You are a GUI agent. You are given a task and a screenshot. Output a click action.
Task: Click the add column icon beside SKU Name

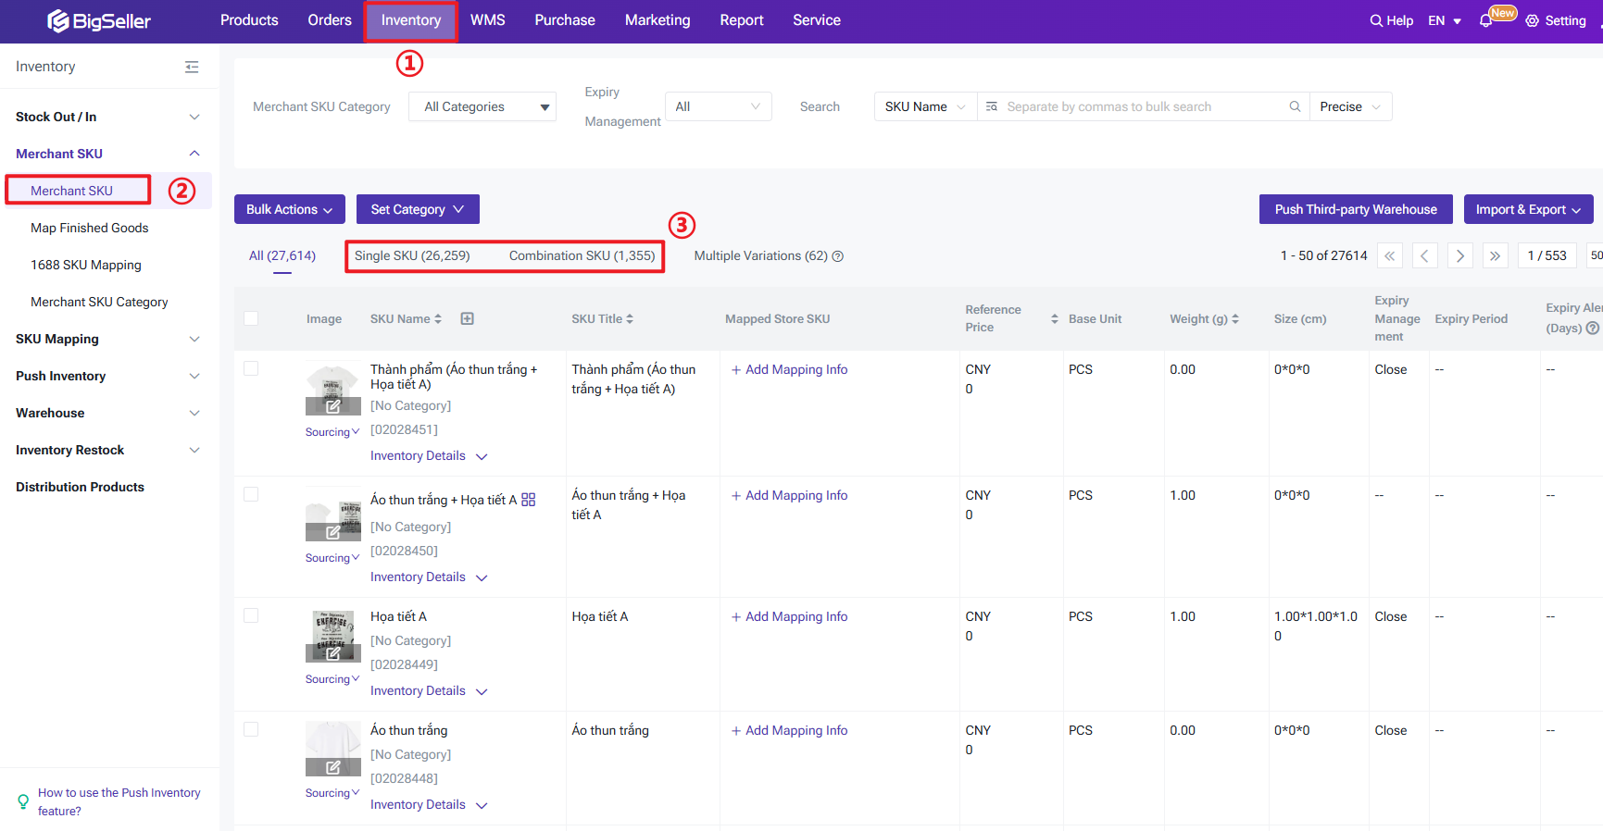(x=468, y=318)
